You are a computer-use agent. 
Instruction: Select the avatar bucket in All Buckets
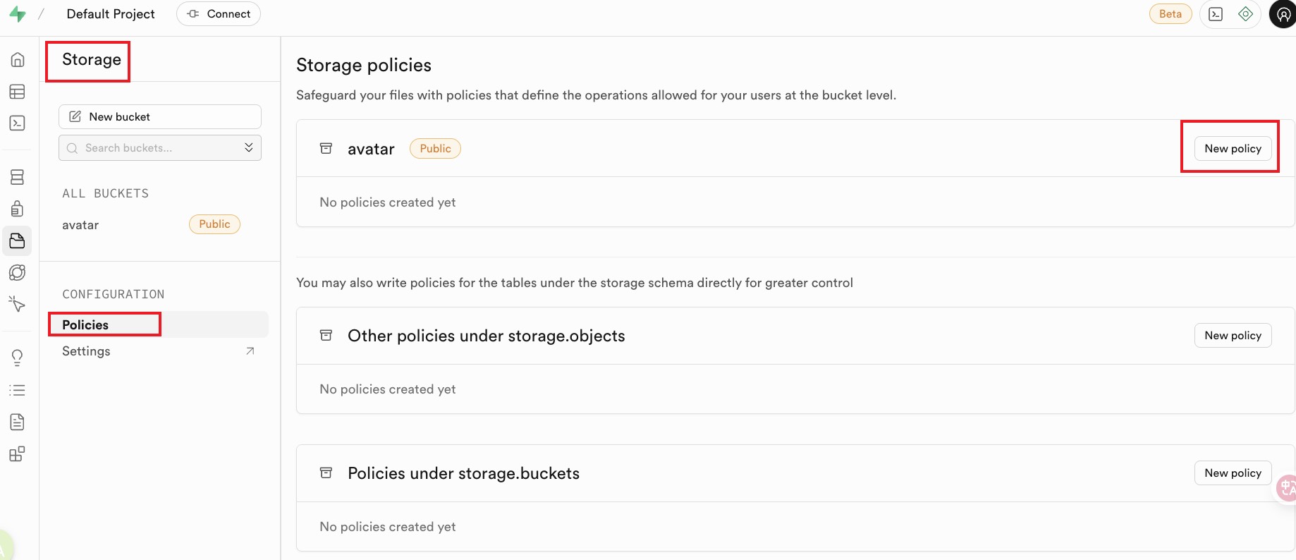point(80,225)
